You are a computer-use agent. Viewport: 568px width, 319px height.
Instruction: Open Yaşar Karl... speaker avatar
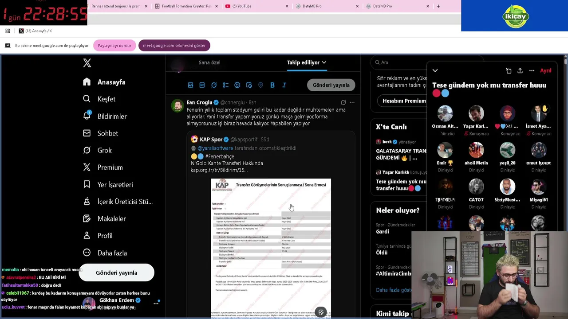coord(476,114)
